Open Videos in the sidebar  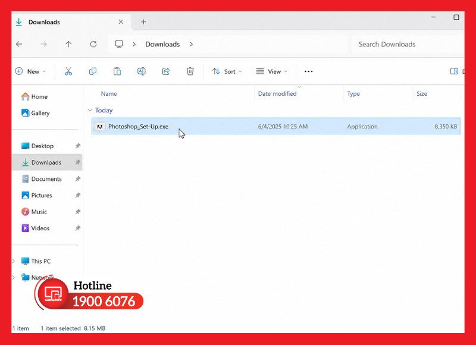[x=35, y=228]
